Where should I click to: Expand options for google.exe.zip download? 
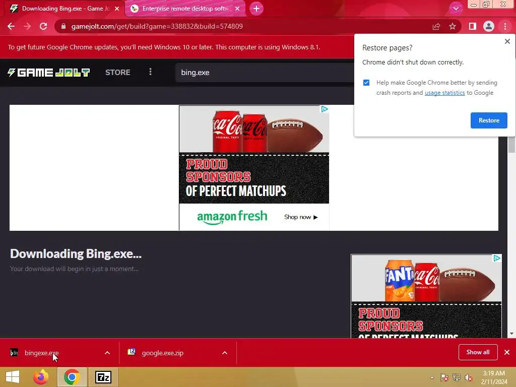click(x=225, y=353)
